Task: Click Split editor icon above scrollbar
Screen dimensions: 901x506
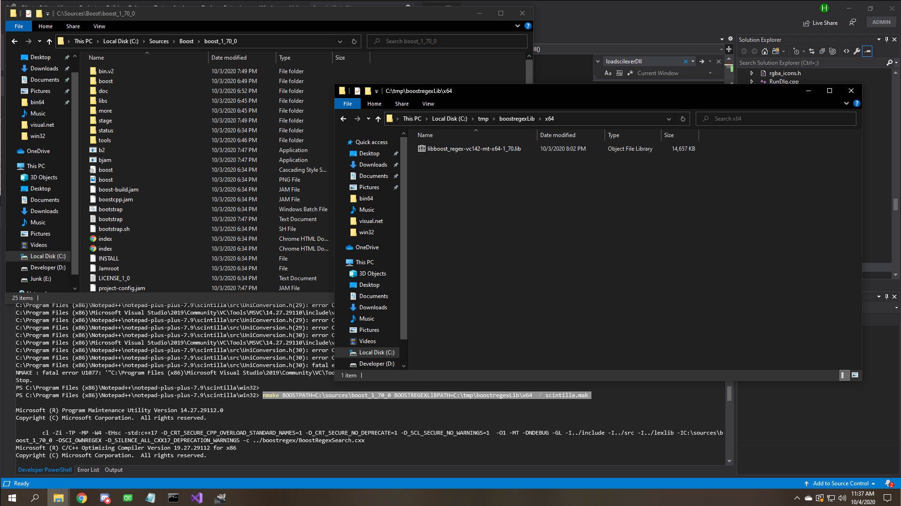Action: coord(729,49)
